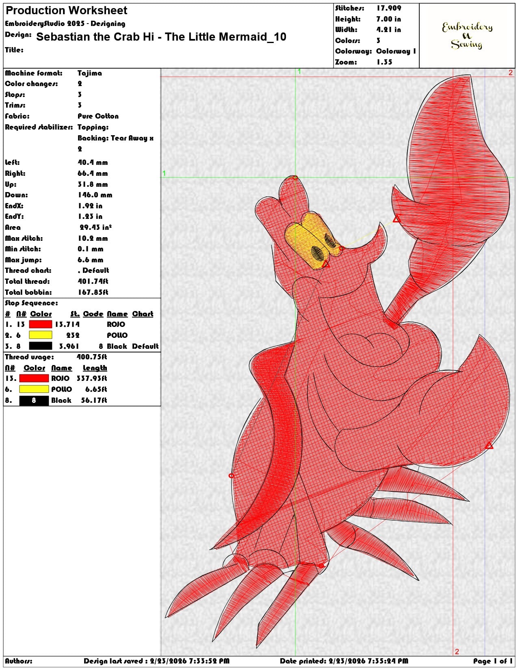
Task: Select the red ROJO swatch under Thread usage
Action: point(34,378)
